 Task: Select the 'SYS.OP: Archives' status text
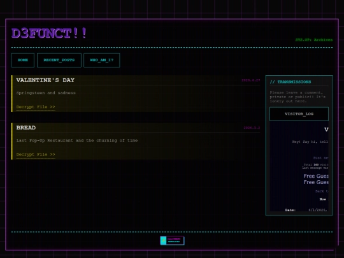click(x=314, y=39)
